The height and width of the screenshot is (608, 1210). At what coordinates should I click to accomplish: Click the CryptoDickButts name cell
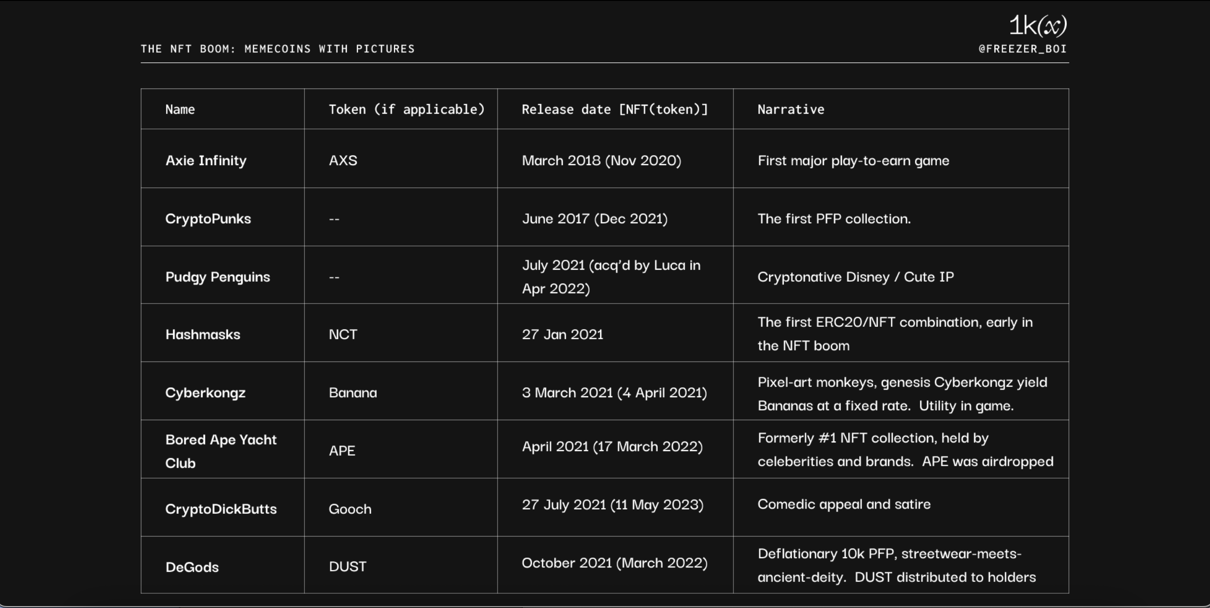(x=221, y=509)
